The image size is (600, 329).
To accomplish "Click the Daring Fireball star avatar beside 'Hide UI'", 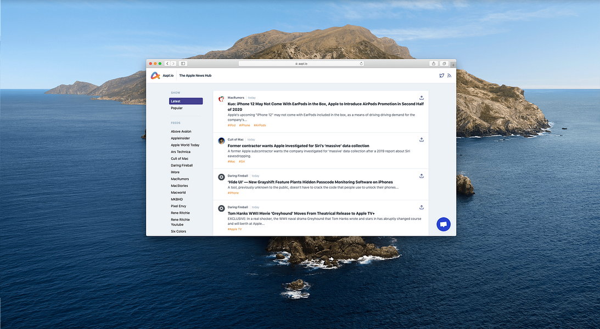I will [x=221, y=177].
